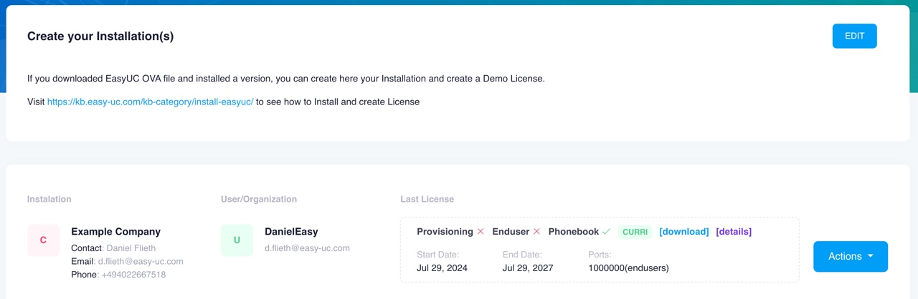
Task: Click the [download] license link
Action: 683,232
